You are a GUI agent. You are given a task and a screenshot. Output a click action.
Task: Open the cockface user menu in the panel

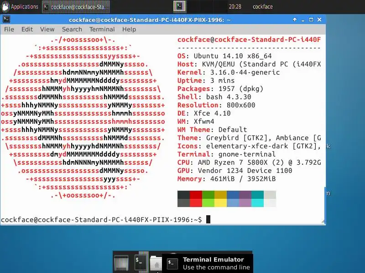pos(263,6)
